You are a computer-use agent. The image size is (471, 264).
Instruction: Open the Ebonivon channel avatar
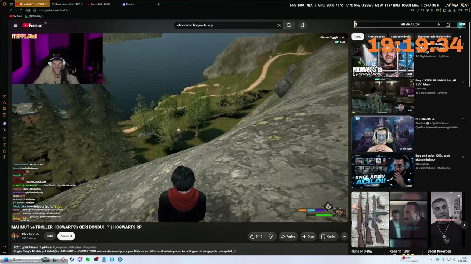[15, 236]
